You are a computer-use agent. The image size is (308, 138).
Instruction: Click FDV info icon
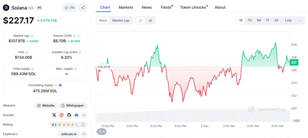27,52
